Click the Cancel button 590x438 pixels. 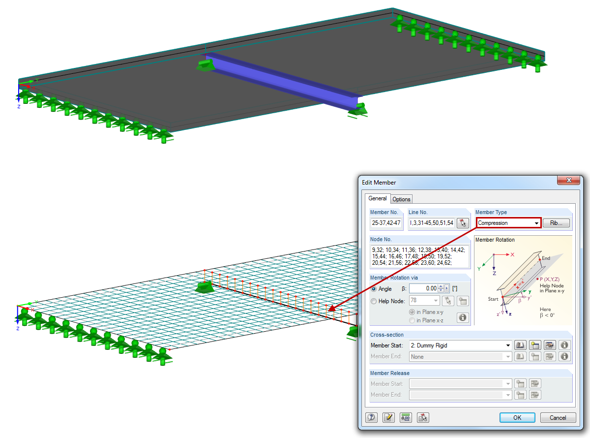[x=558, y=417]
